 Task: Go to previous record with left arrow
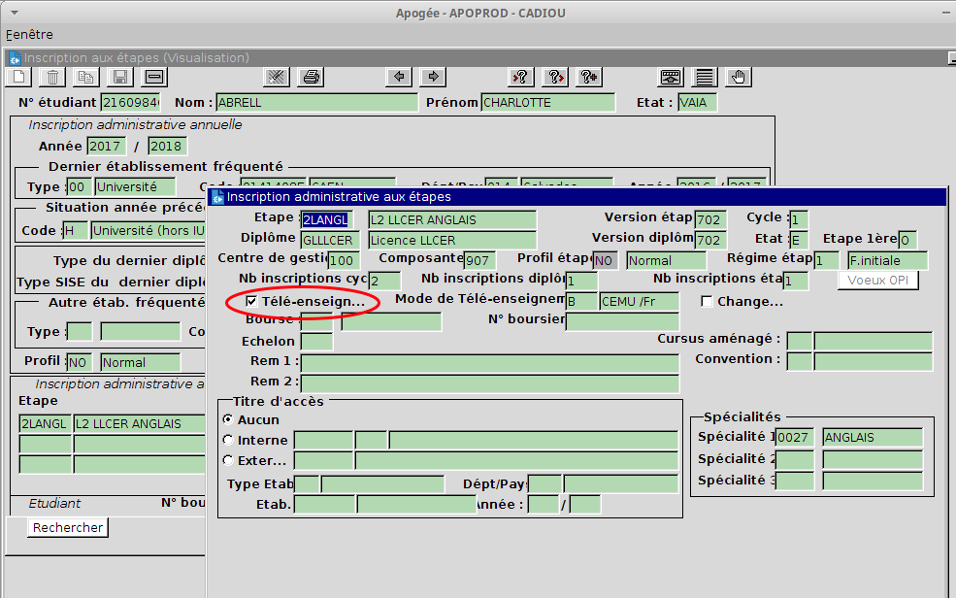[399, 77]
